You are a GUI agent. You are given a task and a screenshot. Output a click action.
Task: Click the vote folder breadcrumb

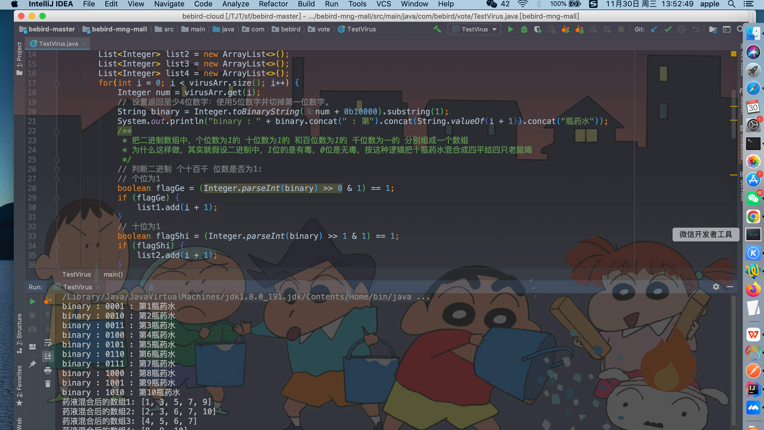coord(319,29)
